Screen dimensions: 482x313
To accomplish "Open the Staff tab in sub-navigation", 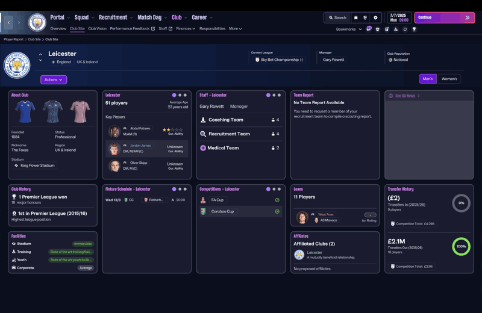I will [165, 28].
